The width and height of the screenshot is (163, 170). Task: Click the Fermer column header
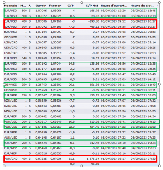(x=55, y=6)
